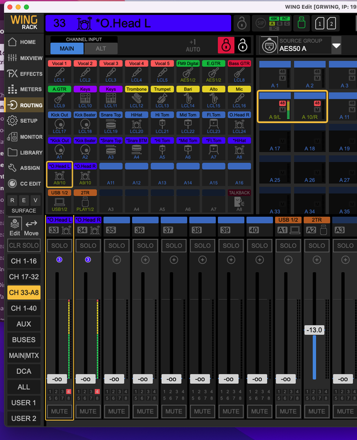The height and width of the screenshot is (440, 357).
Task: Select the AUX layer button
Action: point(24,324)
